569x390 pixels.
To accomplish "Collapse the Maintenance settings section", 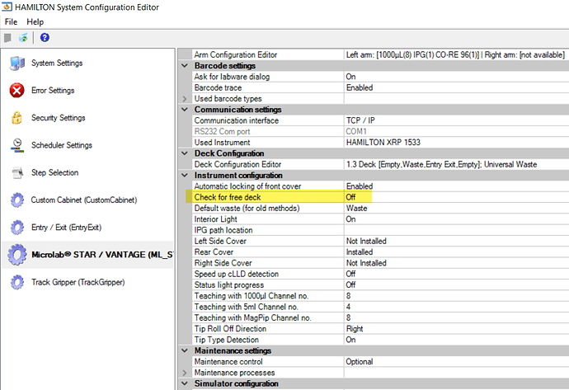I will pos(185,350).
